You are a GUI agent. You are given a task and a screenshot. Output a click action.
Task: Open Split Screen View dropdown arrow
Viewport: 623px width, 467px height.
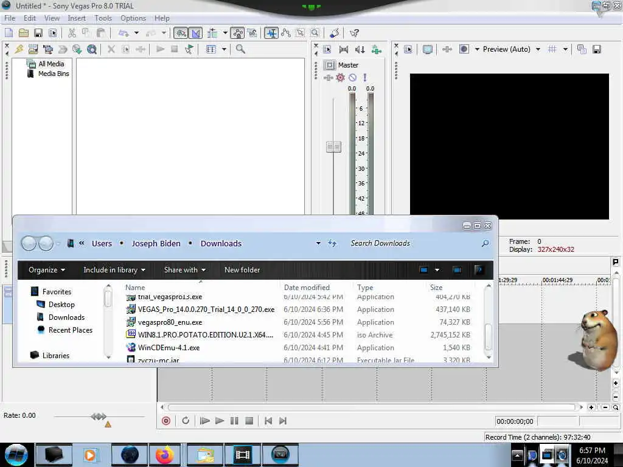[477, 49]
